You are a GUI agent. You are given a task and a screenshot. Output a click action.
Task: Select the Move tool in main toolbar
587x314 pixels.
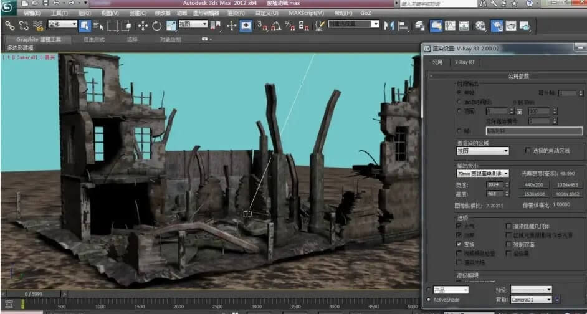pos(142,26)
